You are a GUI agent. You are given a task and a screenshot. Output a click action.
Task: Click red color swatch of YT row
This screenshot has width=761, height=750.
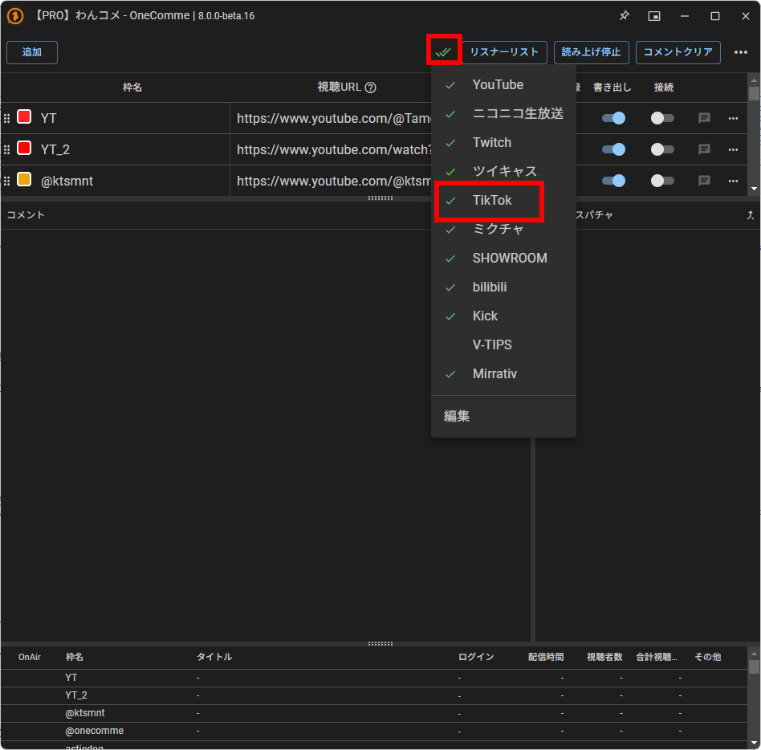pyautogui.click(x=24, y=117)
